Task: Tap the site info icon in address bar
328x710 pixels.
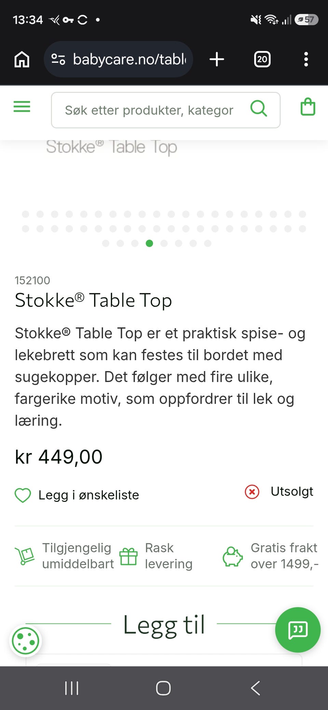Action: (x=58, y=59)
